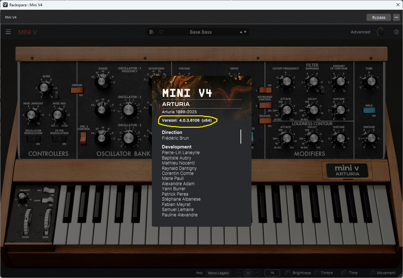Toggle the Unison switch

coord(77,91)
